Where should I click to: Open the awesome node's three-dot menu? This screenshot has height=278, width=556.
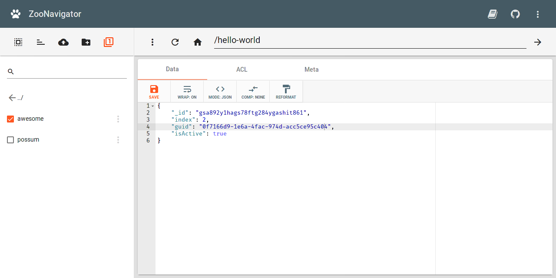coord(118,119)
